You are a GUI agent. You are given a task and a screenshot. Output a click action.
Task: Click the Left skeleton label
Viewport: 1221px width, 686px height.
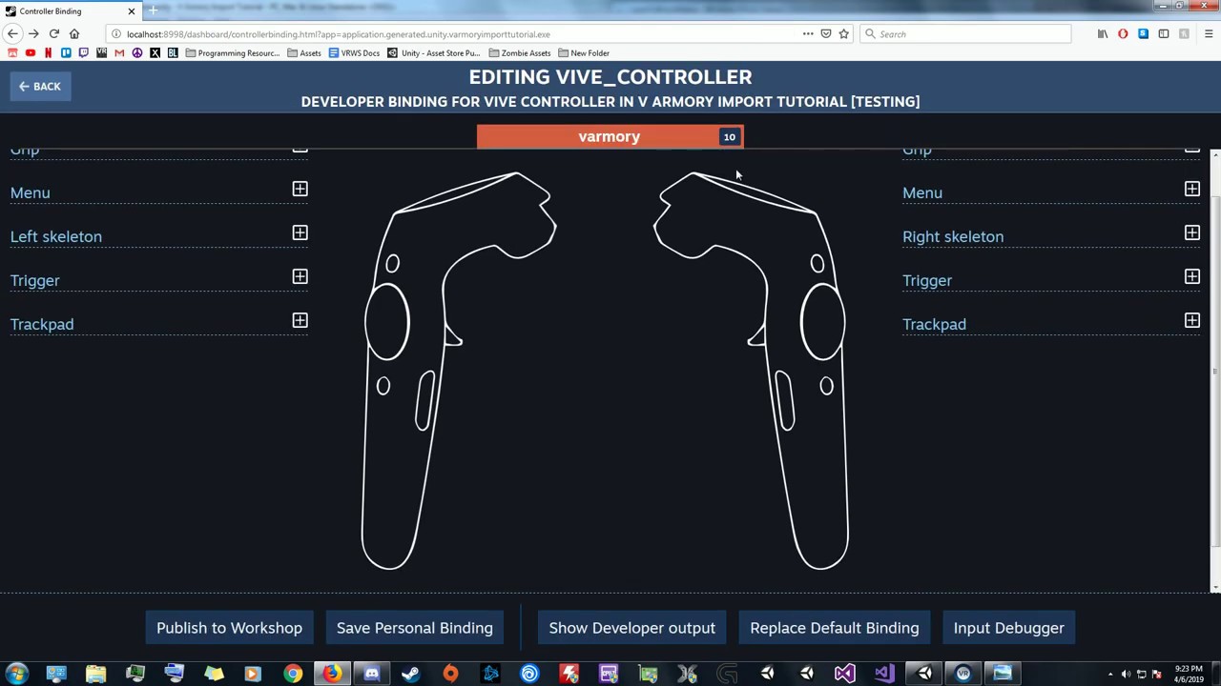[x=56, y=236]
